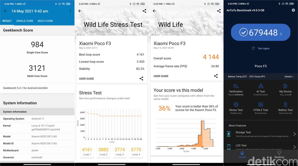The width and height of the screenshot is (298, 166).
Task: Select the RESULT tab in Geekbench
Action: (x=7, y=21)
